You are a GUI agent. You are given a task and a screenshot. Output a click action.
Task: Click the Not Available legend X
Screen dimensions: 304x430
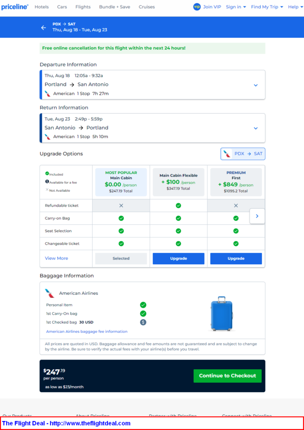click(47, 190)
